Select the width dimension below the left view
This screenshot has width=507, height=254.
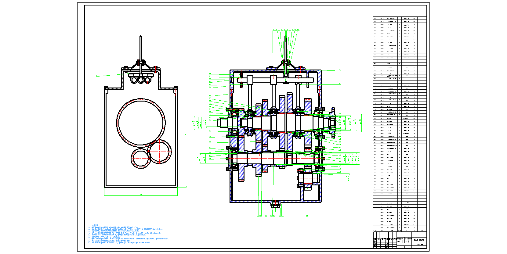tap(141, 195)
